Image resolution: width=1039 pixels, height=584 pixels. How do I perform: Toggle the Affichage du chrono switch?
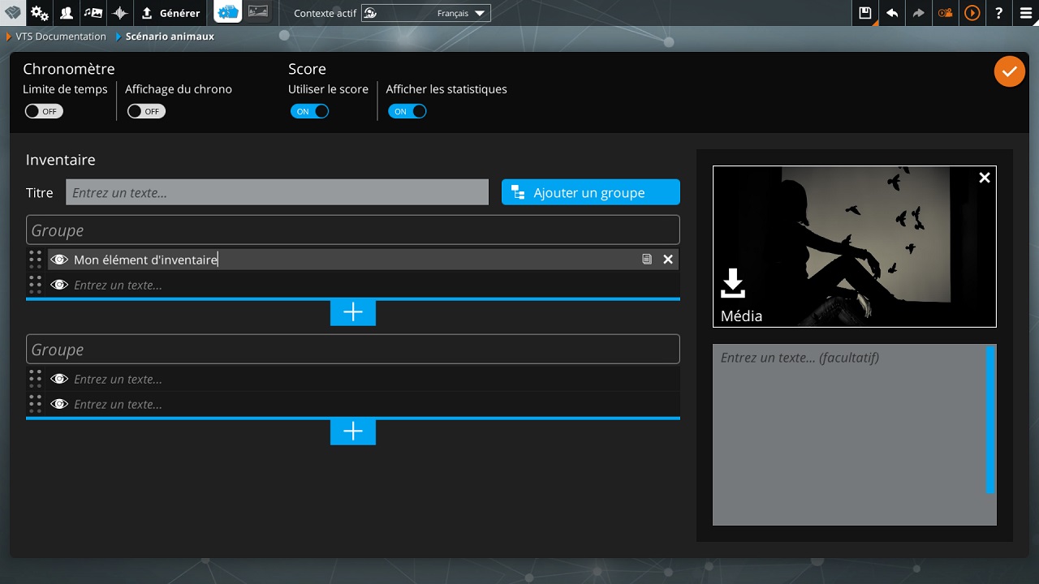point(146,111)
